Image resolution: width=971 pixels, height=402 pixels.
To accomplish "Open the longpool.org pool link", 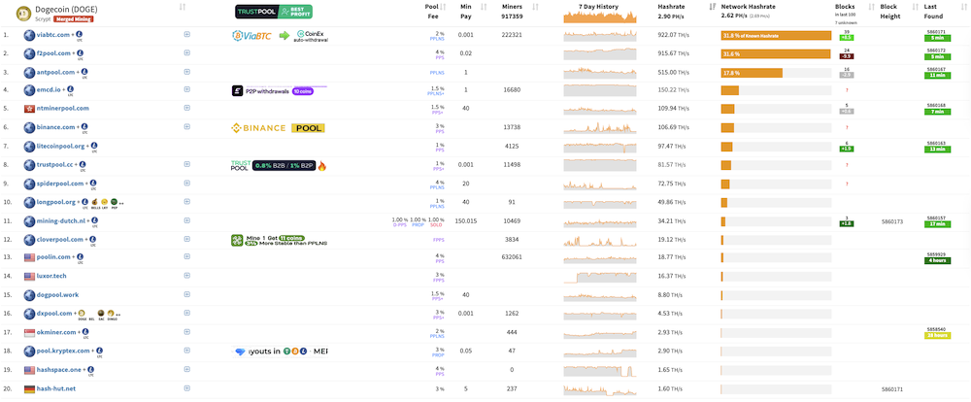I will [55, 202].
